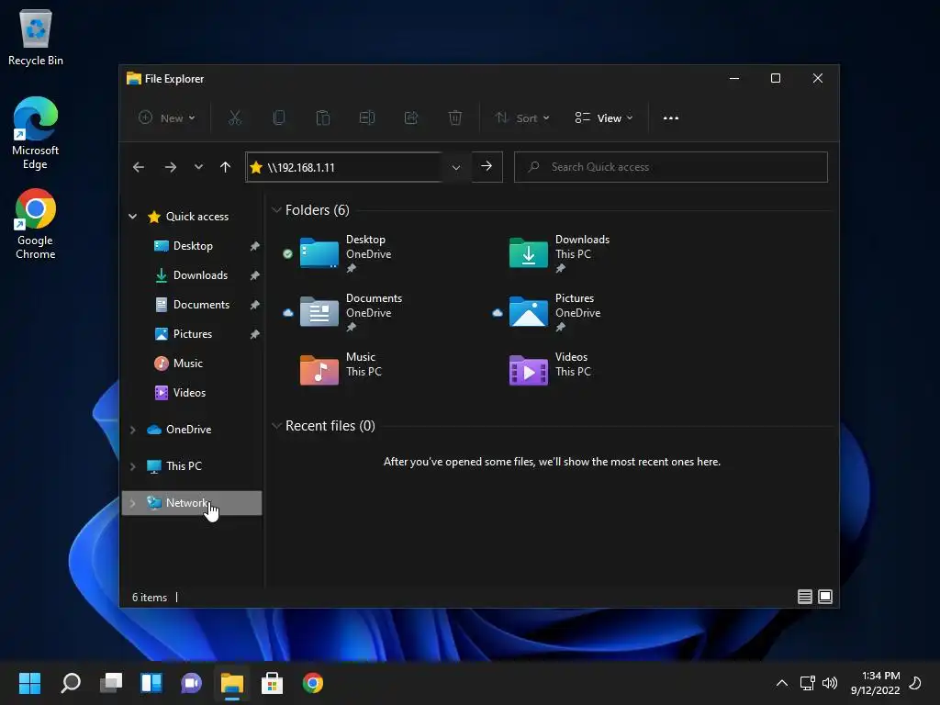Image resolution: width=940 pixels, height=705 pixels.
Task: Open the Windows Start button
Action: pos(29,683)
